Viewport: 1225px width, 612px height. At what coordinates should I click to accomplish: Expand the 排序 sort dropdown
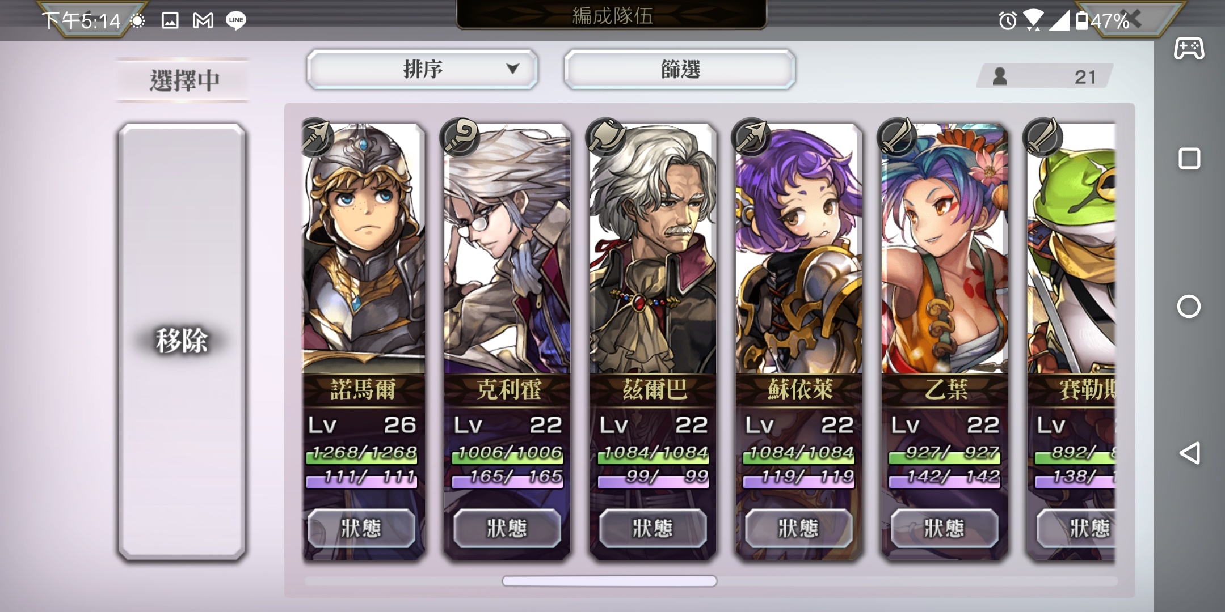pyautogui.click(x=422, y=69)
